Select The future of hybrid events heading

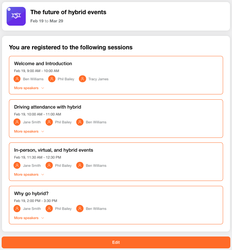[68, 12]
